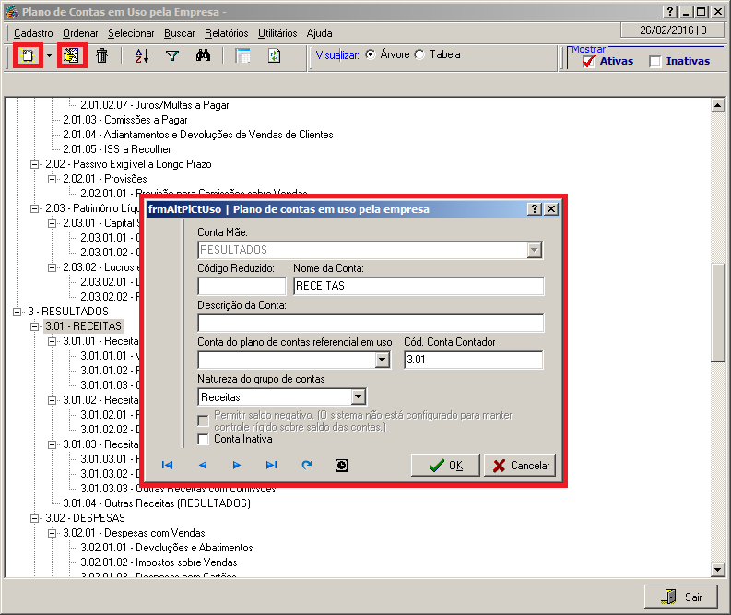Open Natureza do grupo de contas dropdown
Screen dimensions: 731x615
click(359, 397)
